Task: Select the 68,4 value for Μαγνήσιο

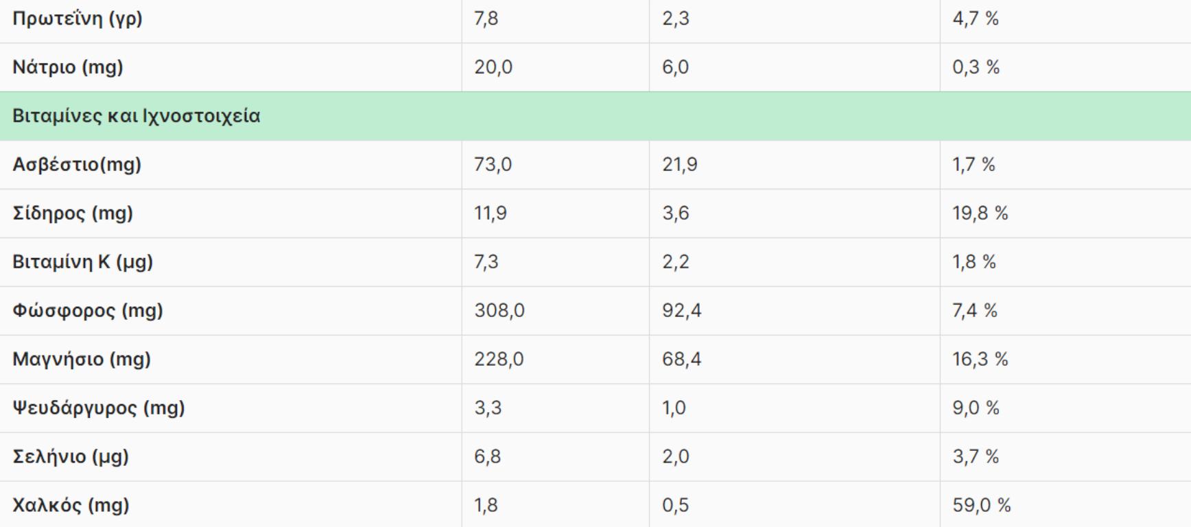Action: pyautogui.click(x=682, y=360)
